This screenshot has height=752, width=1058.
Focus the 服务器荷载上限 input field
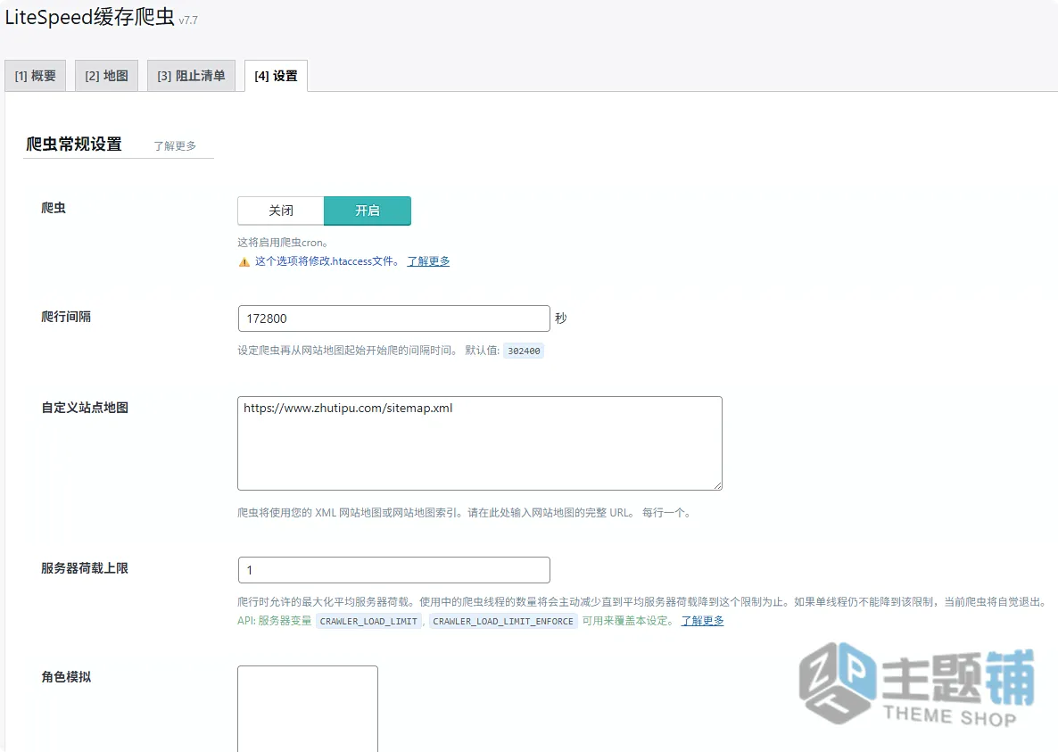pyautogui.click(x=394, y=570)
